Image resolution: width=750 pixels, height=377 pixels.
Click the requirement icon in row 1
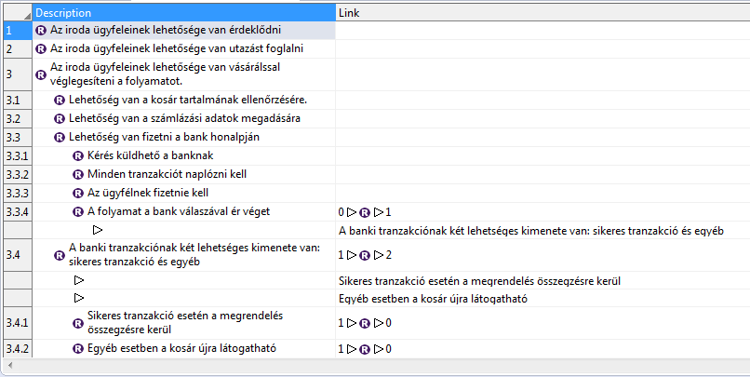(41, 30)
